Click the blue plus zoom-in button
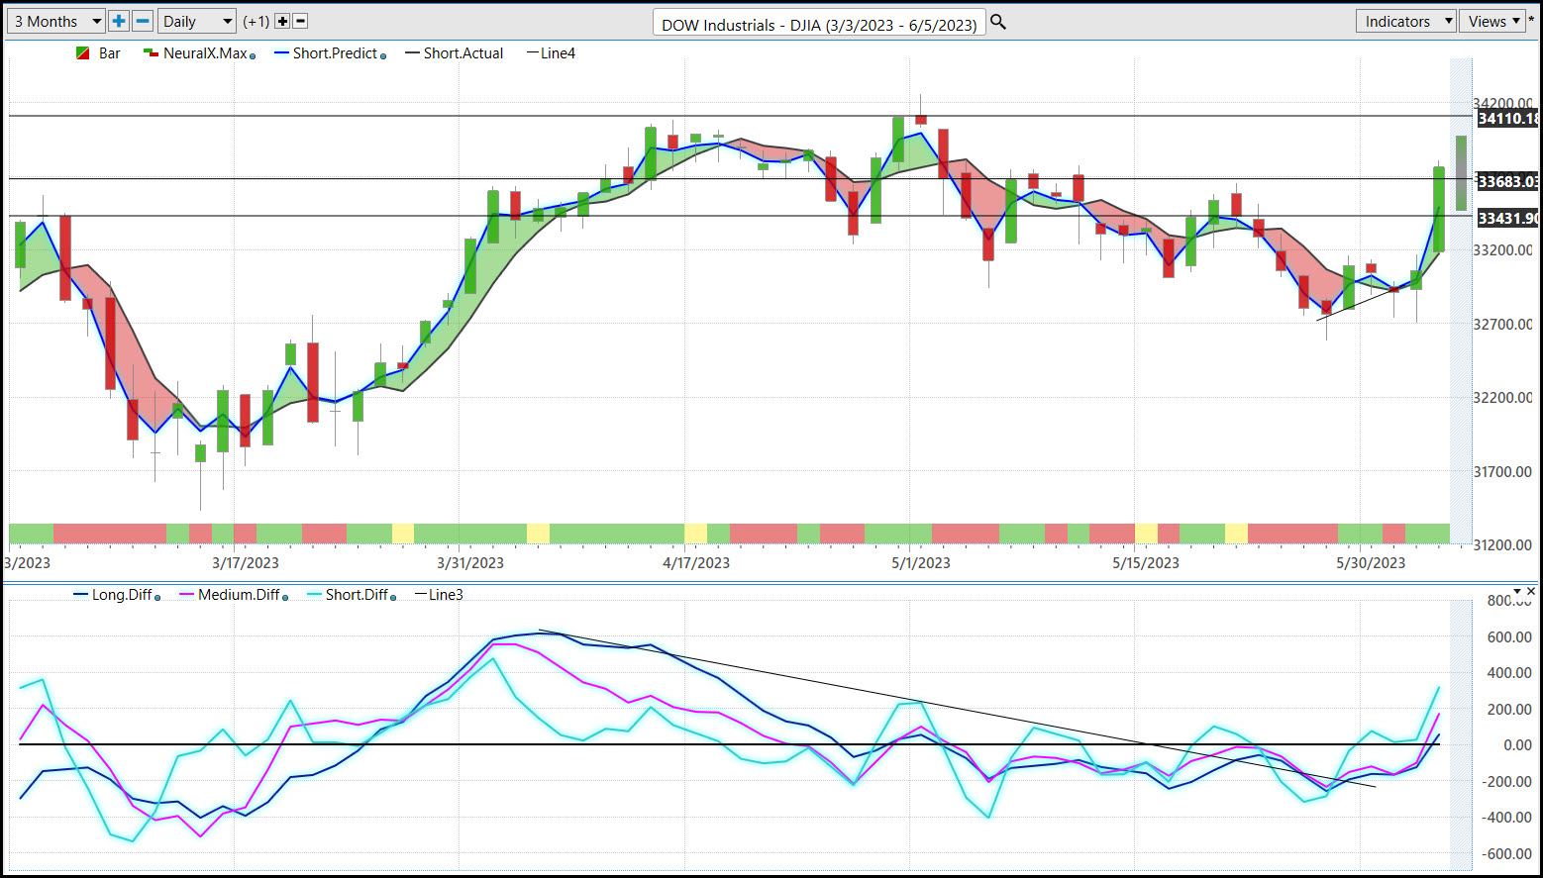Screen dimensions: 1543x878 click(x=119, y=21)
